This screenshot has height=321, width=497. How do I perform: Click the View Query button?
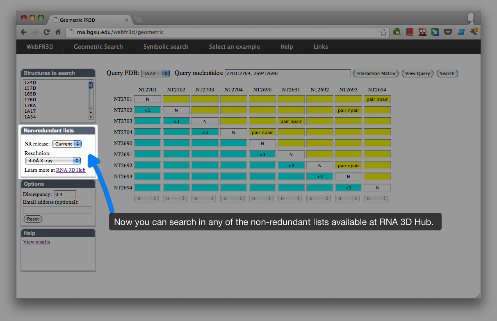tap(417, 73)
